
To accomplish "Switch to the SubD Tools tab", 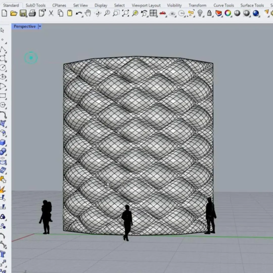I will [x=36, y=5].
